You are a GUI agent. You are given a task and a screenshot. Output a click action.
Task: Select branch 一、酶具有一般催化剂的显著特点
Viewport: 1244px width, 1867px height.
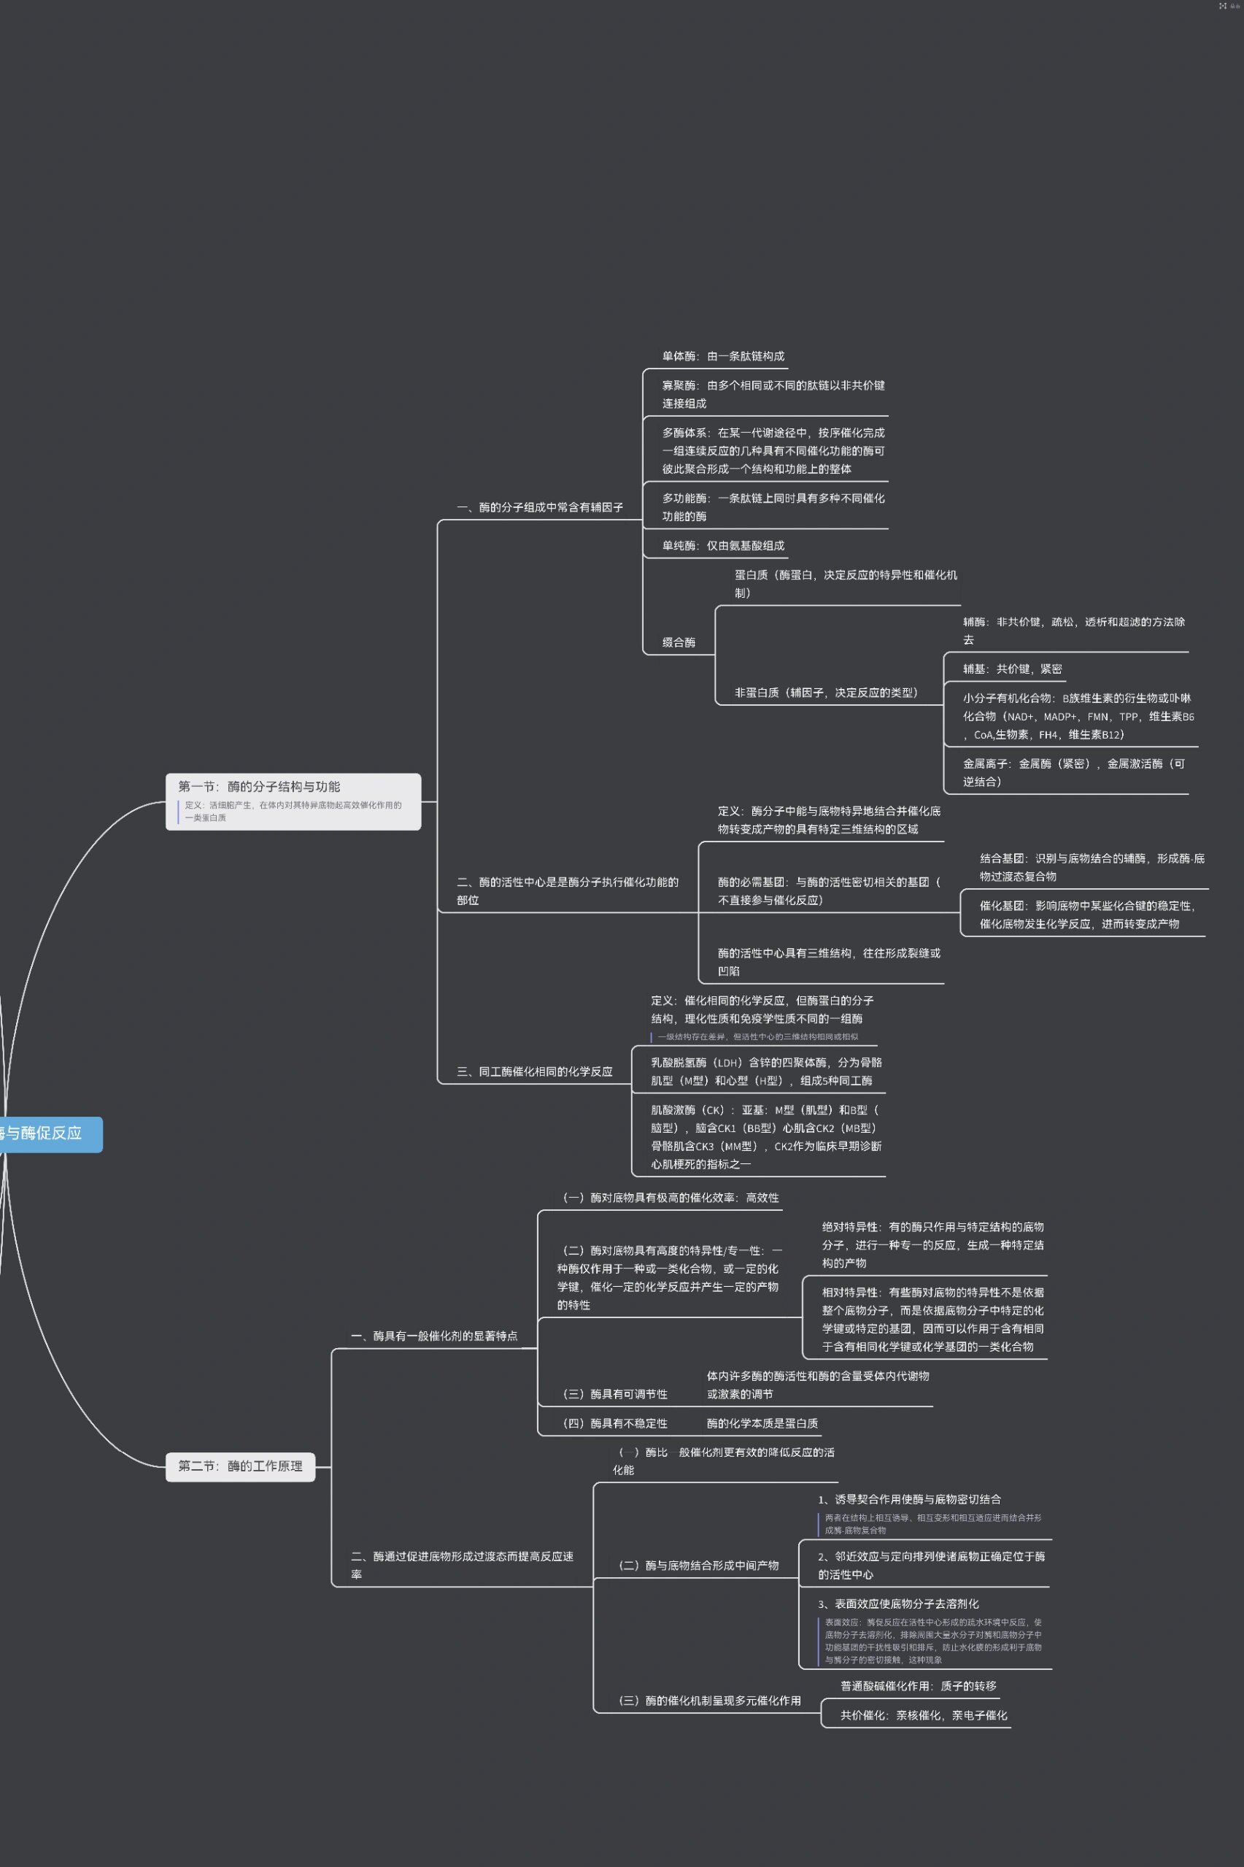pos(434,1336)
